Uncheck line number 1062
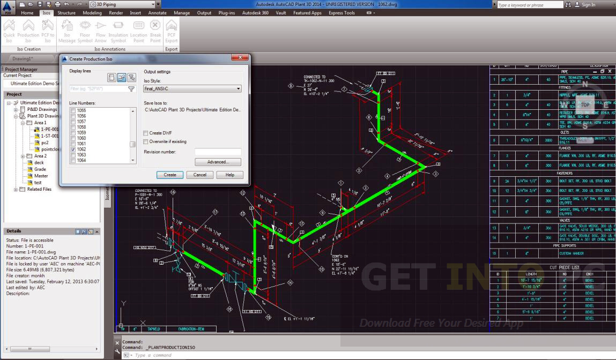616x360 pixels. pyautogui.click(x=72, y=149)
